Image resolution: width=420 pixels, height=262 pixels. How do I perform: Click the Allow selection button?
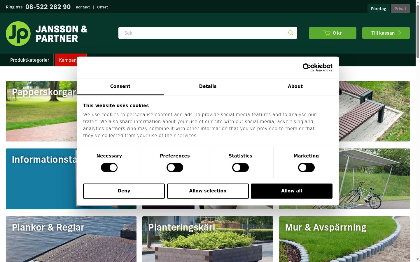click(208, 191)
